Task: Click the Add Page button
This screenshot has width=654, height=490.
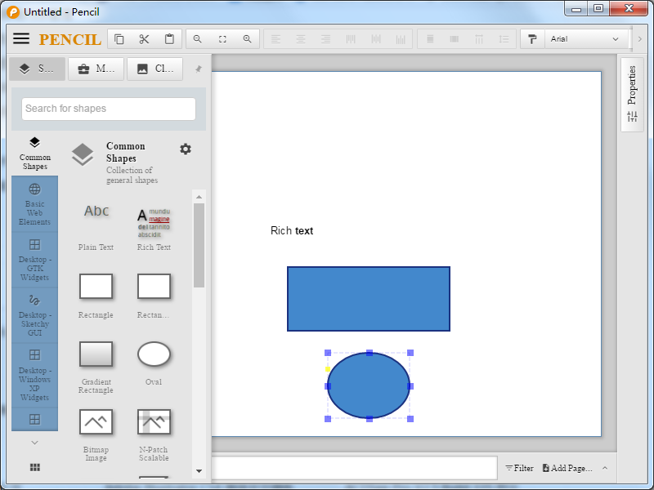Action: click(x=567, y=468)
